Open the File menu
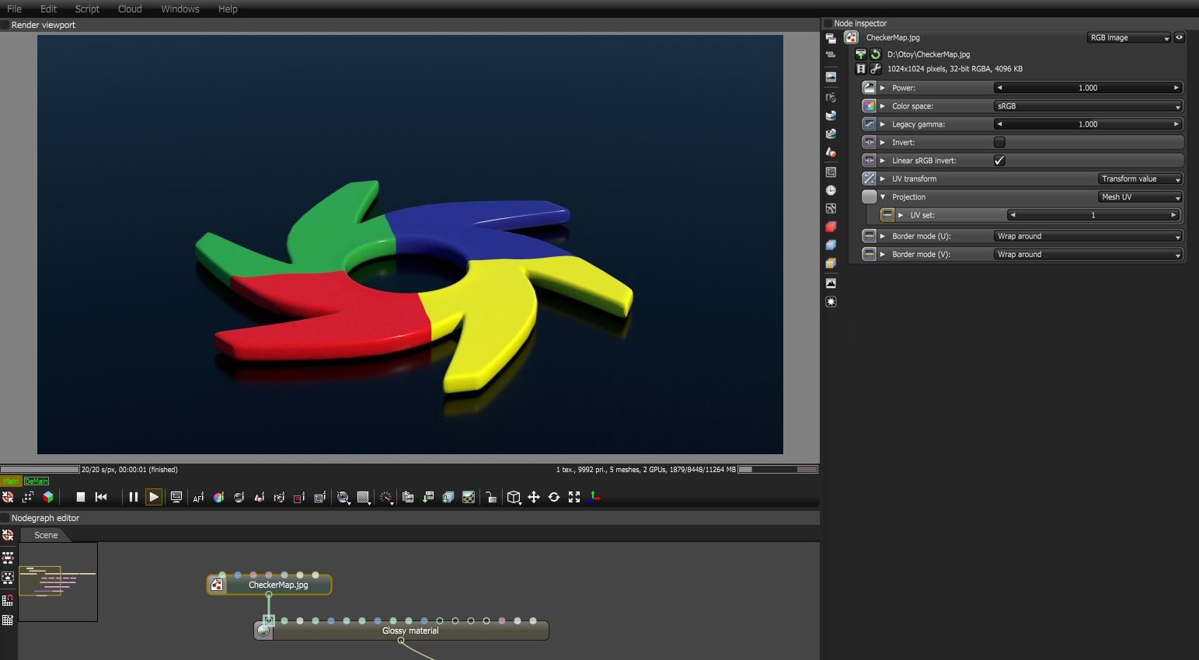Screen dimensions: 1199x660 click(14, 9)
